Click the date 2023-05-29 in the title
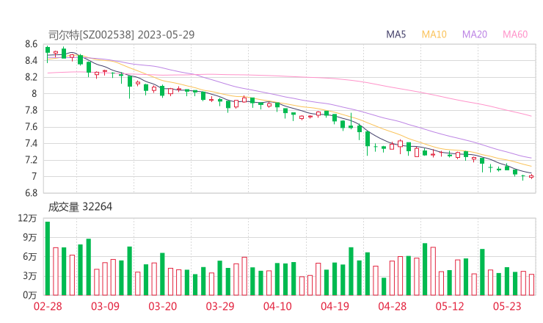Image resolution: width=543 pixels, height=323 pixels. 166,35
